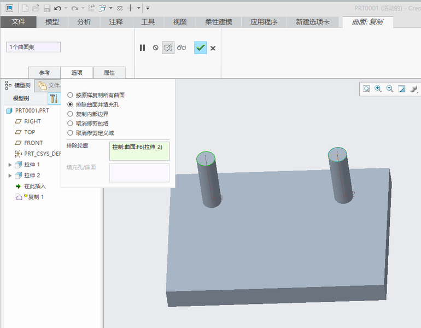Viewport: 421px width, 328px height.
Task: Expand the 拉伸 2 feature node
Action: click(10, 175)
